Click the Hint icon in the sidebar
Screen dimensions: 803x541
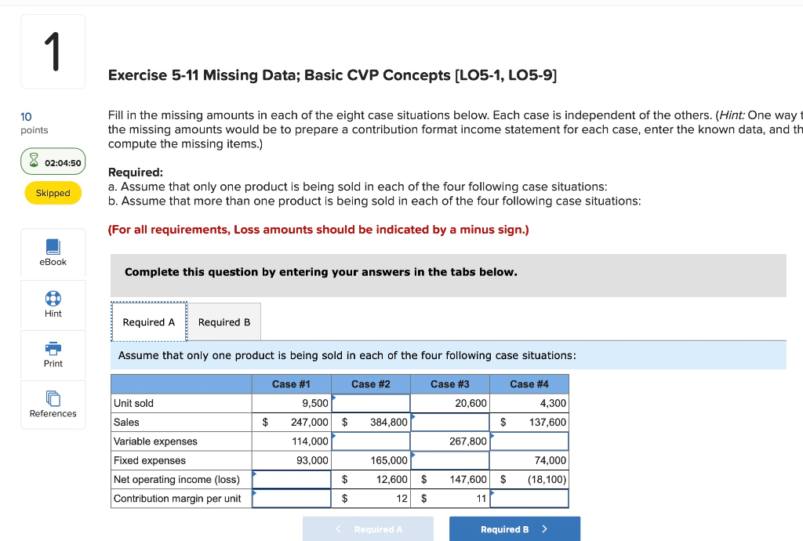click(x=53, y=304)
